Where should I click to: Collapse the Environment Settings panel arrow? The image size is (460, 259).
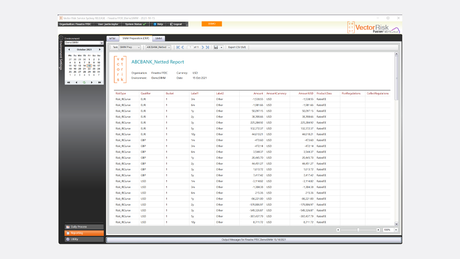coord(61,38)
